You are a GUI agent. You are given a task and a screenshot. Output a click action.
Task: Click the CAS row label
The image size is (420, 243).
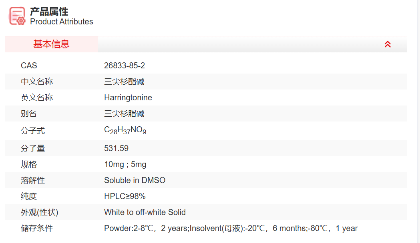tap(29, 66)
